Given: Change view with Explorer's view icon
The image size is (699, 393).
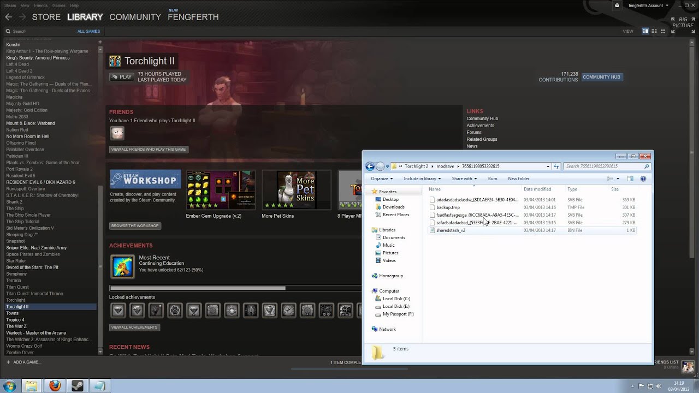Looking at the screenshot, I should [610, 178].
